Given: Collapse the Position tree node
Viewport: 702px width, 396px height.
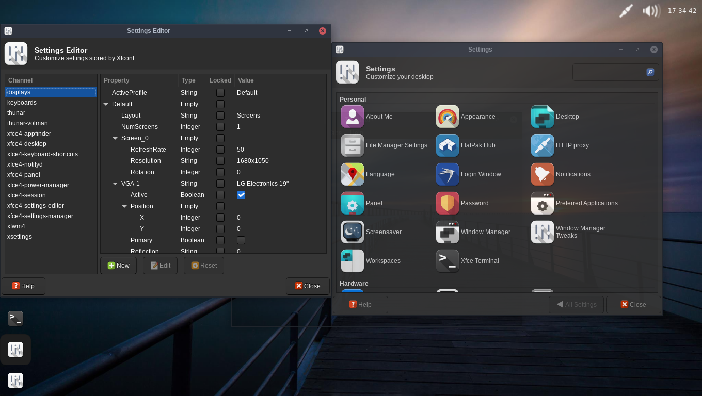Looking at the screenshot, I should tap(124, 206).
